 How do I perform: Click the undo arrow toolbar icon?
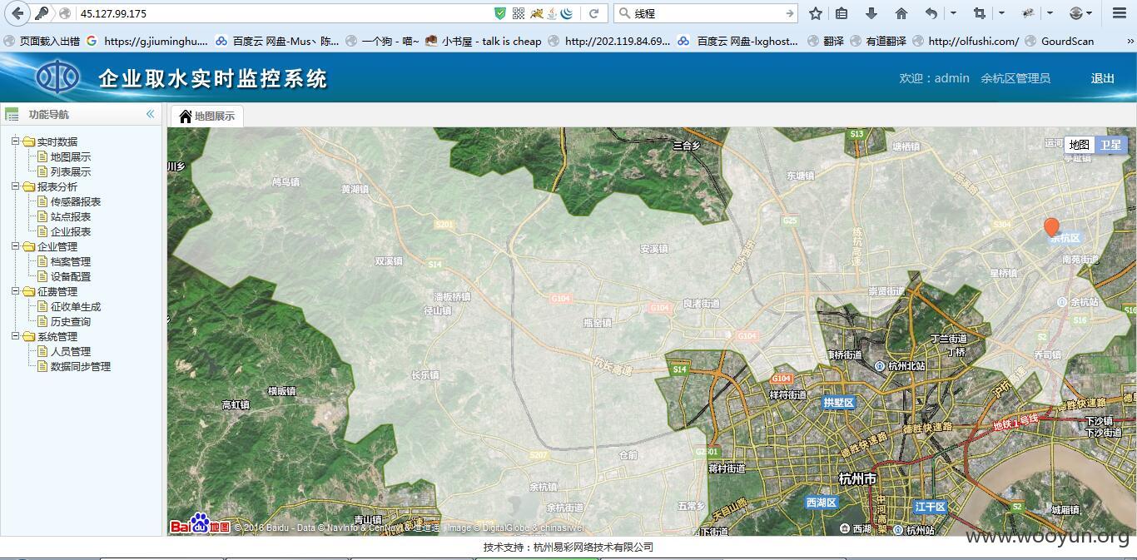[931, 13]
